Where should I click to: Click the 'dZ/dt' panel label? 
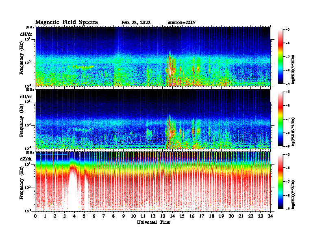tap(26, 159)
